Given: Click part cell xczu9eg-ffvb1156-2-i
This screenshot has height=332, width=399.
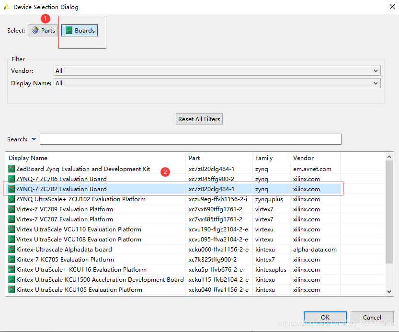Looking at the screenshot, I should pyautogui.click(x=218, y=199).
